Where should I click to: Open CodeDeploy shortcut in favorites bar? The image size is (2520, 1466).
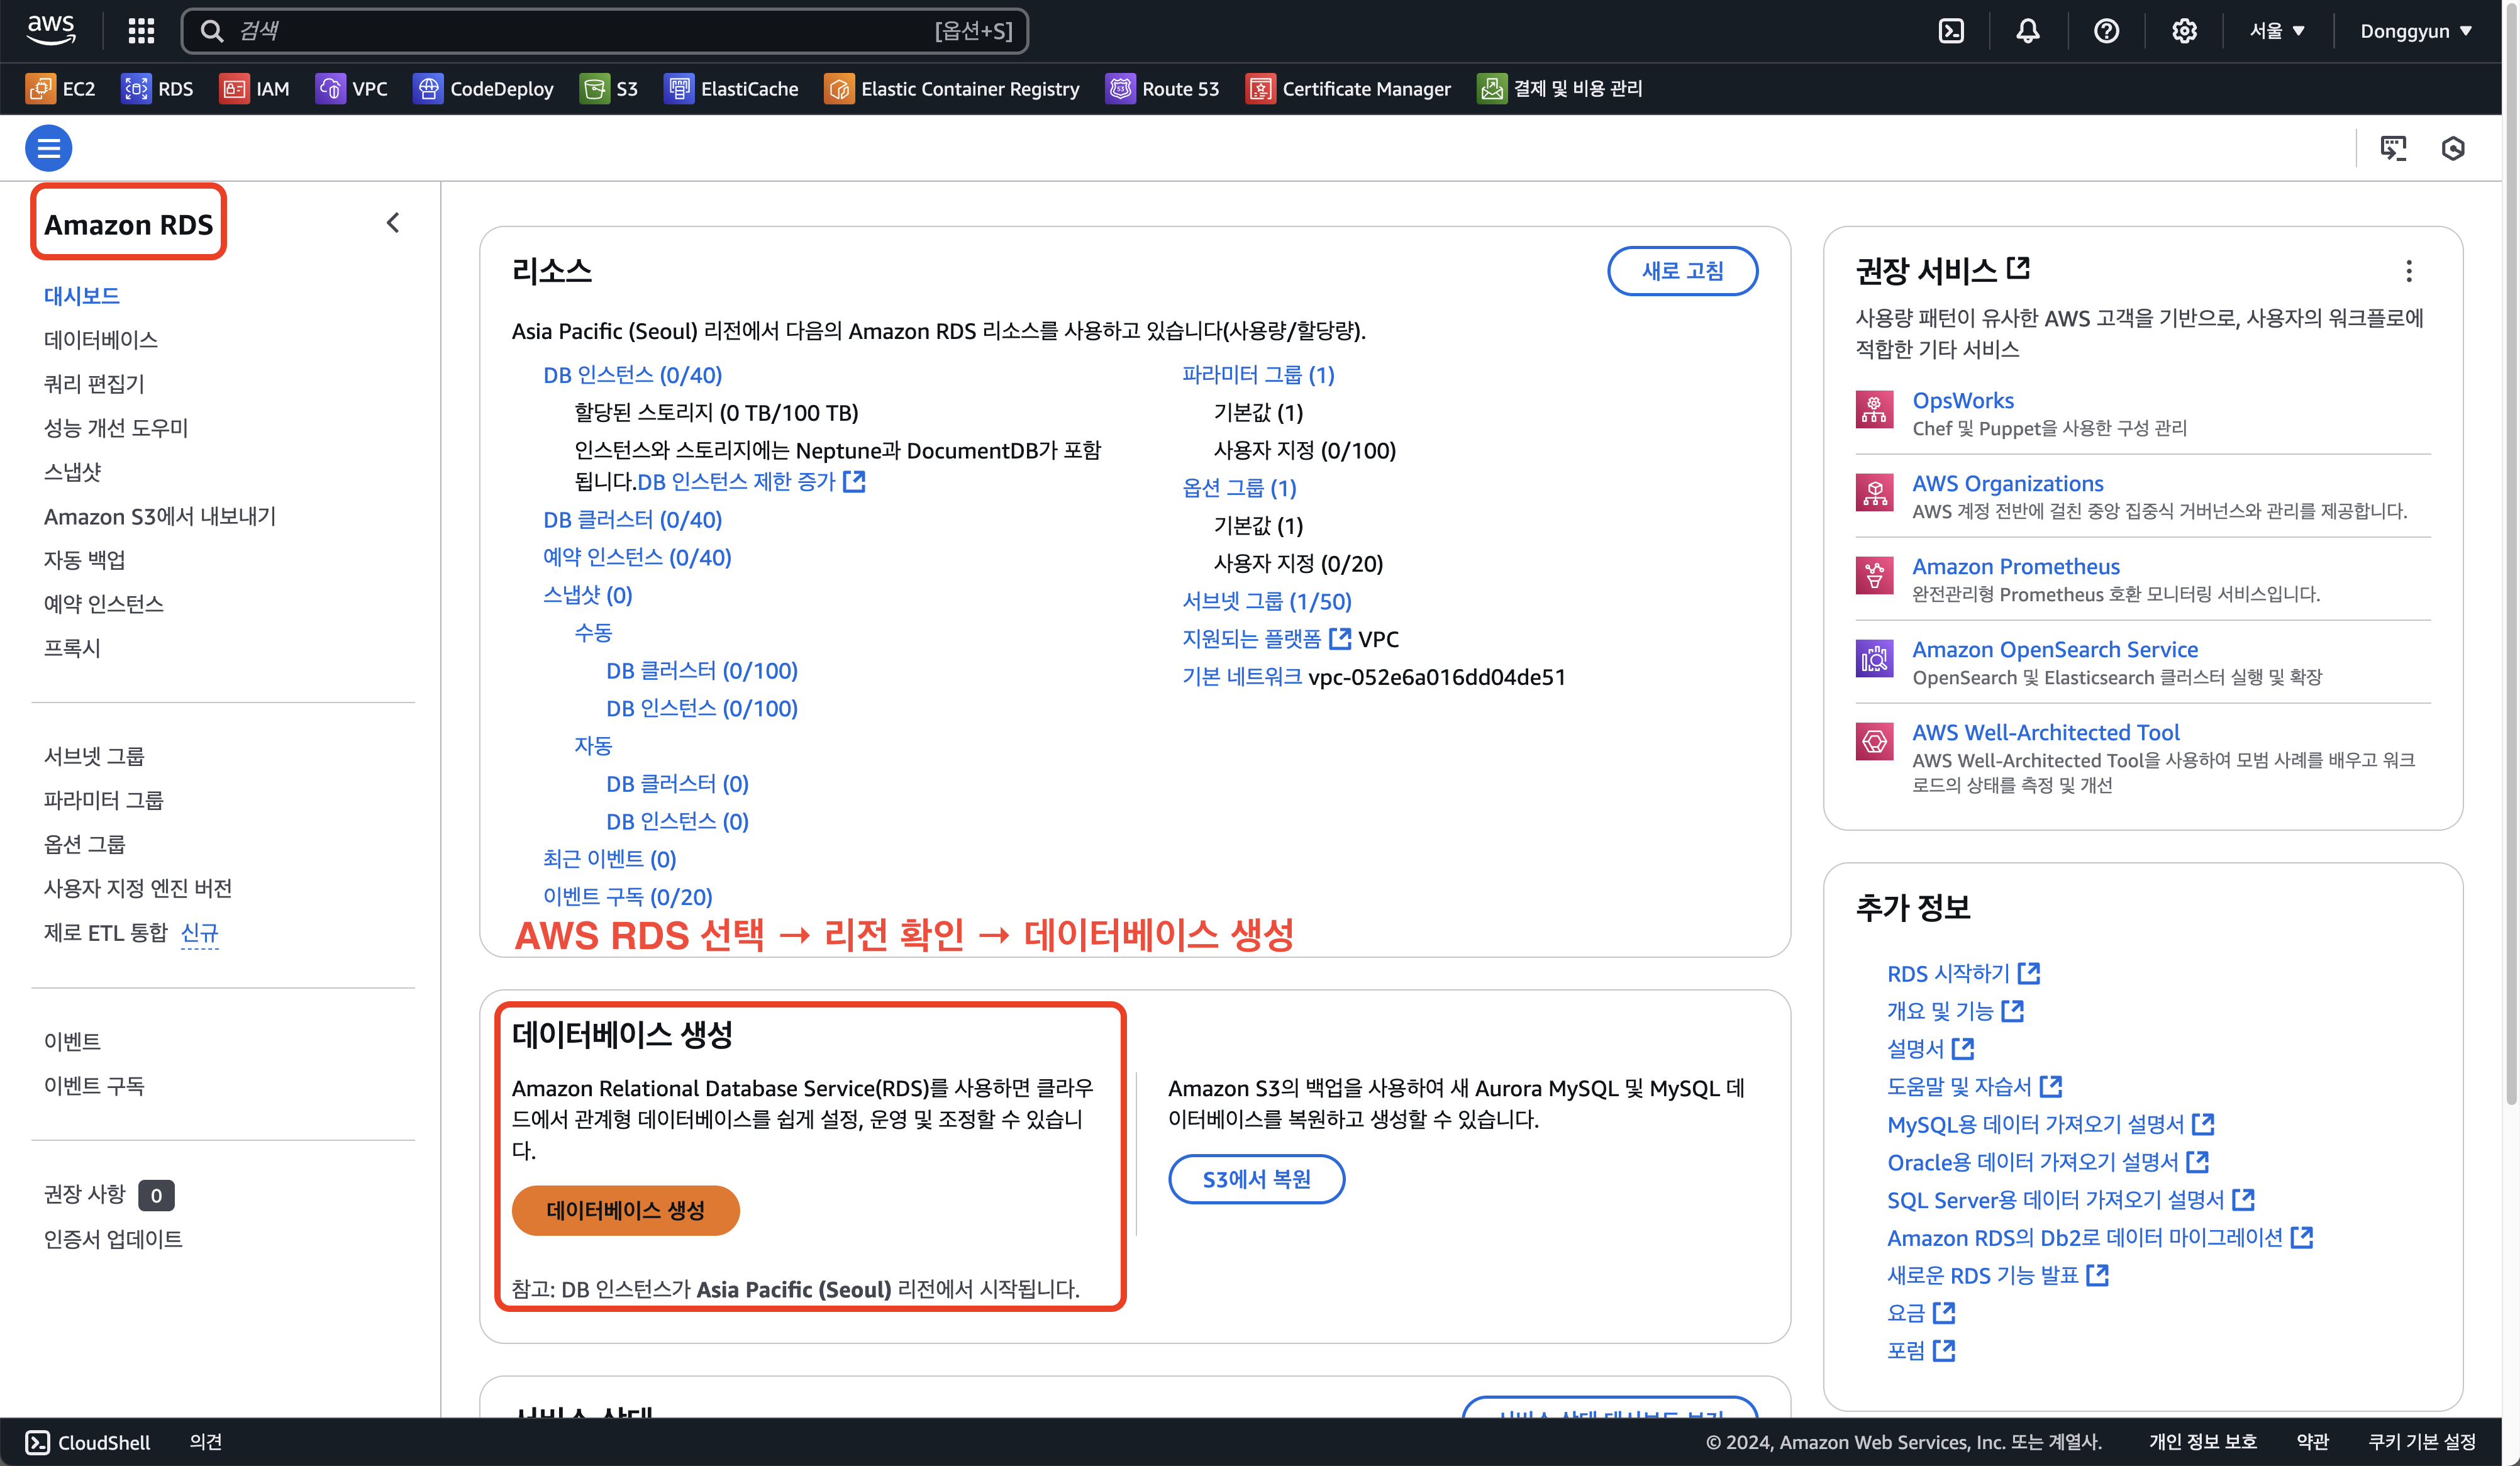coord(484,89)
